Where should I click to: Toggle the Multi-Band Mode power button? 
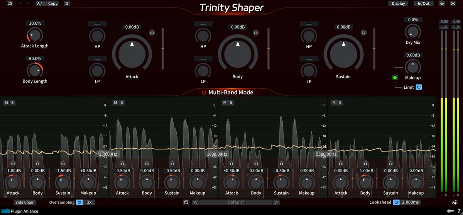(x=204, y=93)
